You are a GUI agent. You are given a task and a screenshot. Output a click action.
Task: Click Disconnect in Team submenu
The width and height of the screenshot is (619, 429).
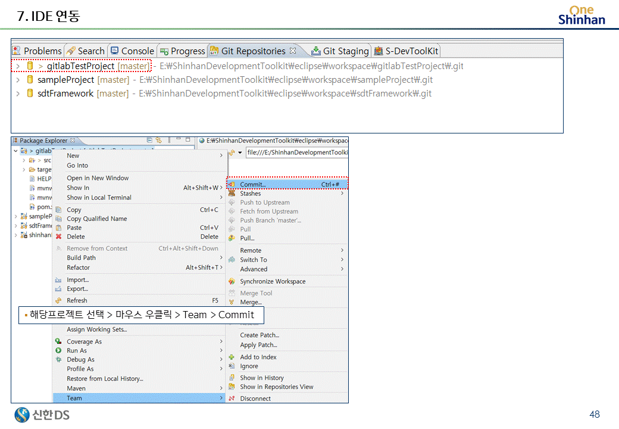[x=287, y=399]
